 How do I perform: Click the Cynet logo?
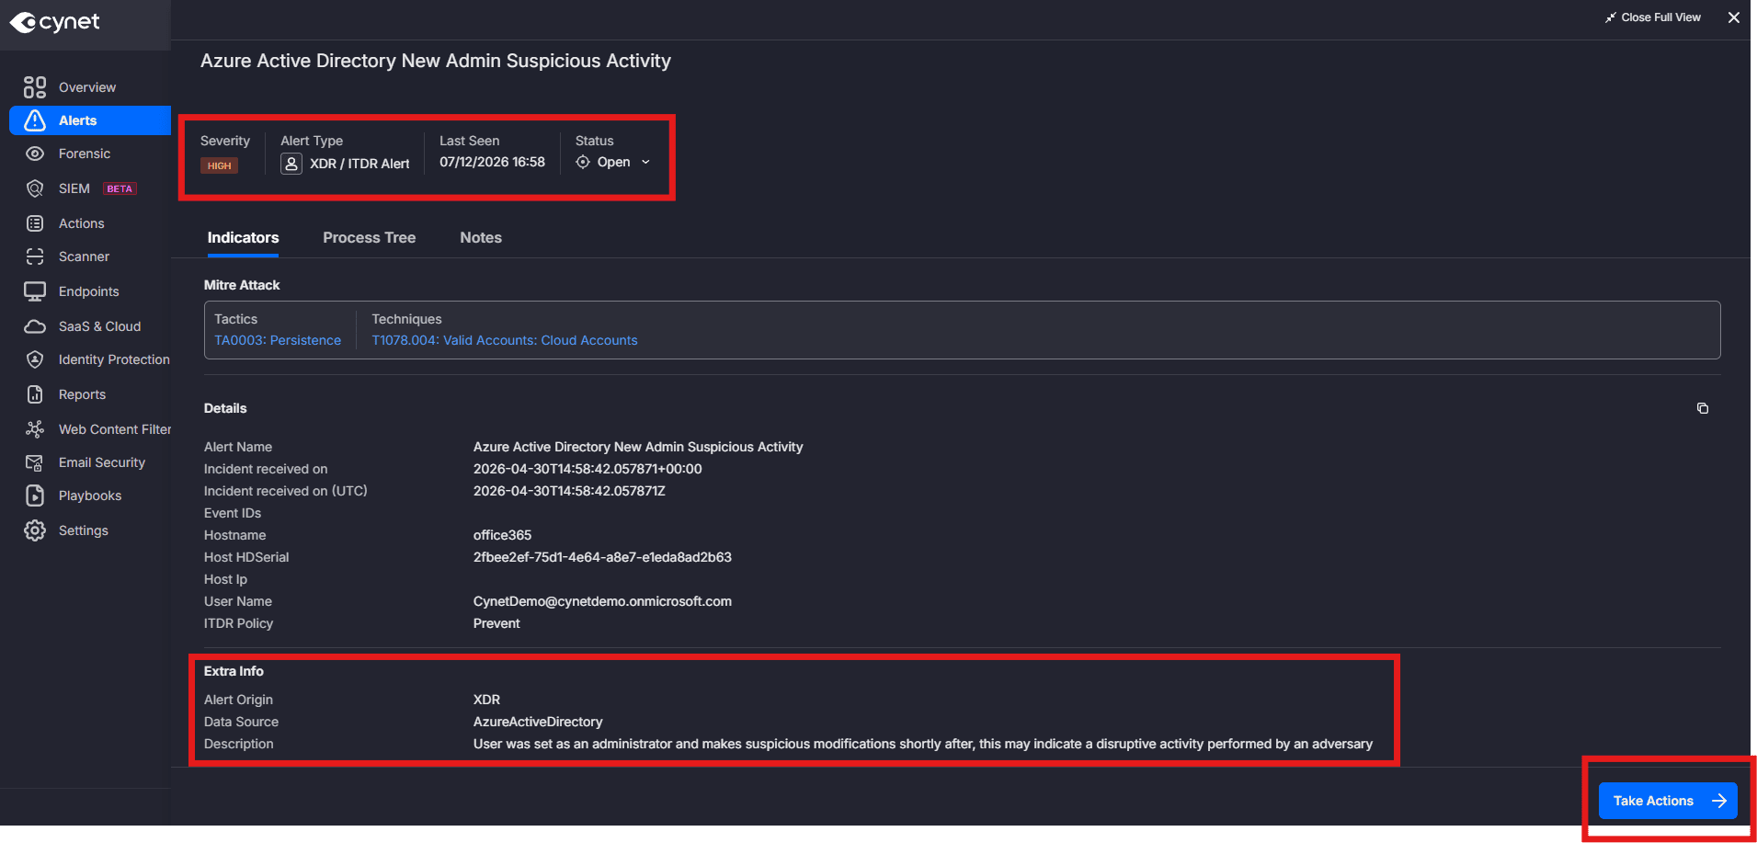pyautogui.click(x=55, y=22)
